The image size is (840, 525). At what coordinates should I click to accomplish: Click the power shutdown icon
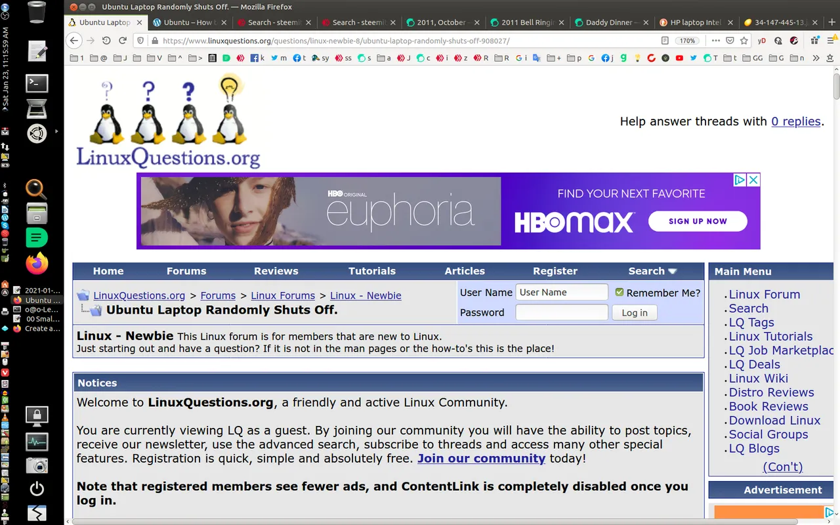pos(37,489)
